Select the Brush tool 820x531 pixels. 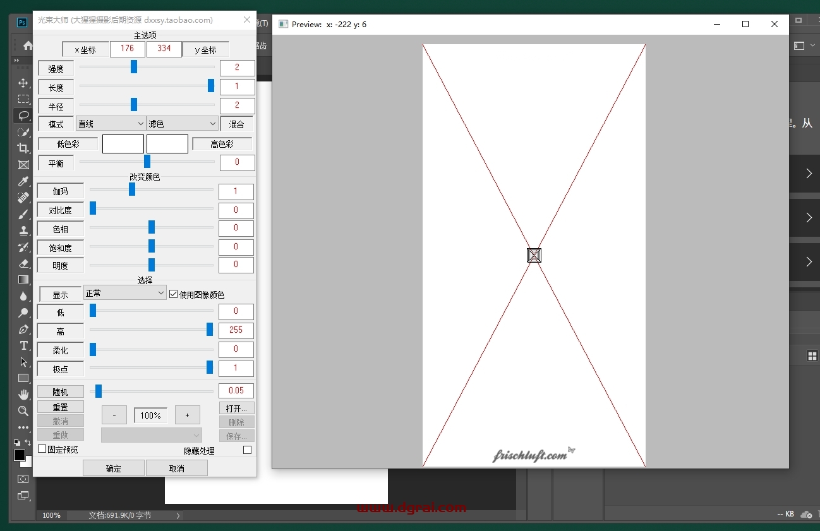tap(23, 214)
